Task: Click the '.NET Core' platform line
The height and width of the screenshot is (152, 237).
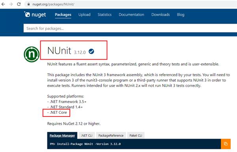Action: tap(57, 113)
